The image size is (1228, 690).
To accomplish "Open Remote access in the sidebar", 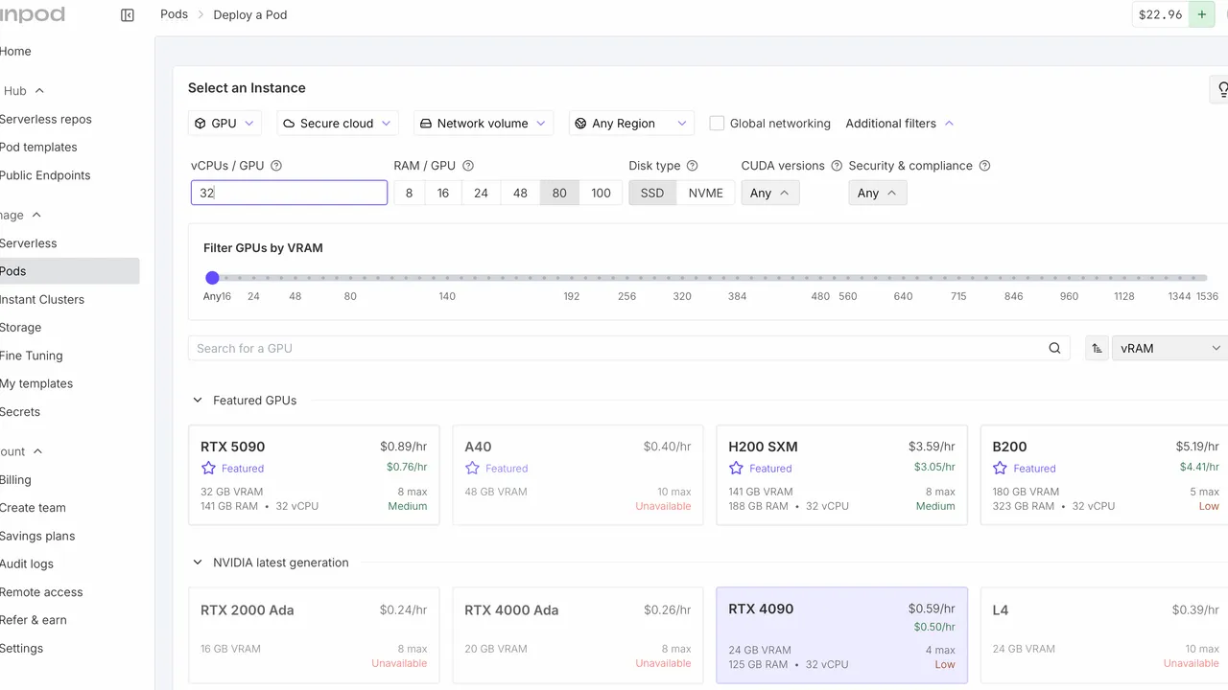I will point(41,592).
